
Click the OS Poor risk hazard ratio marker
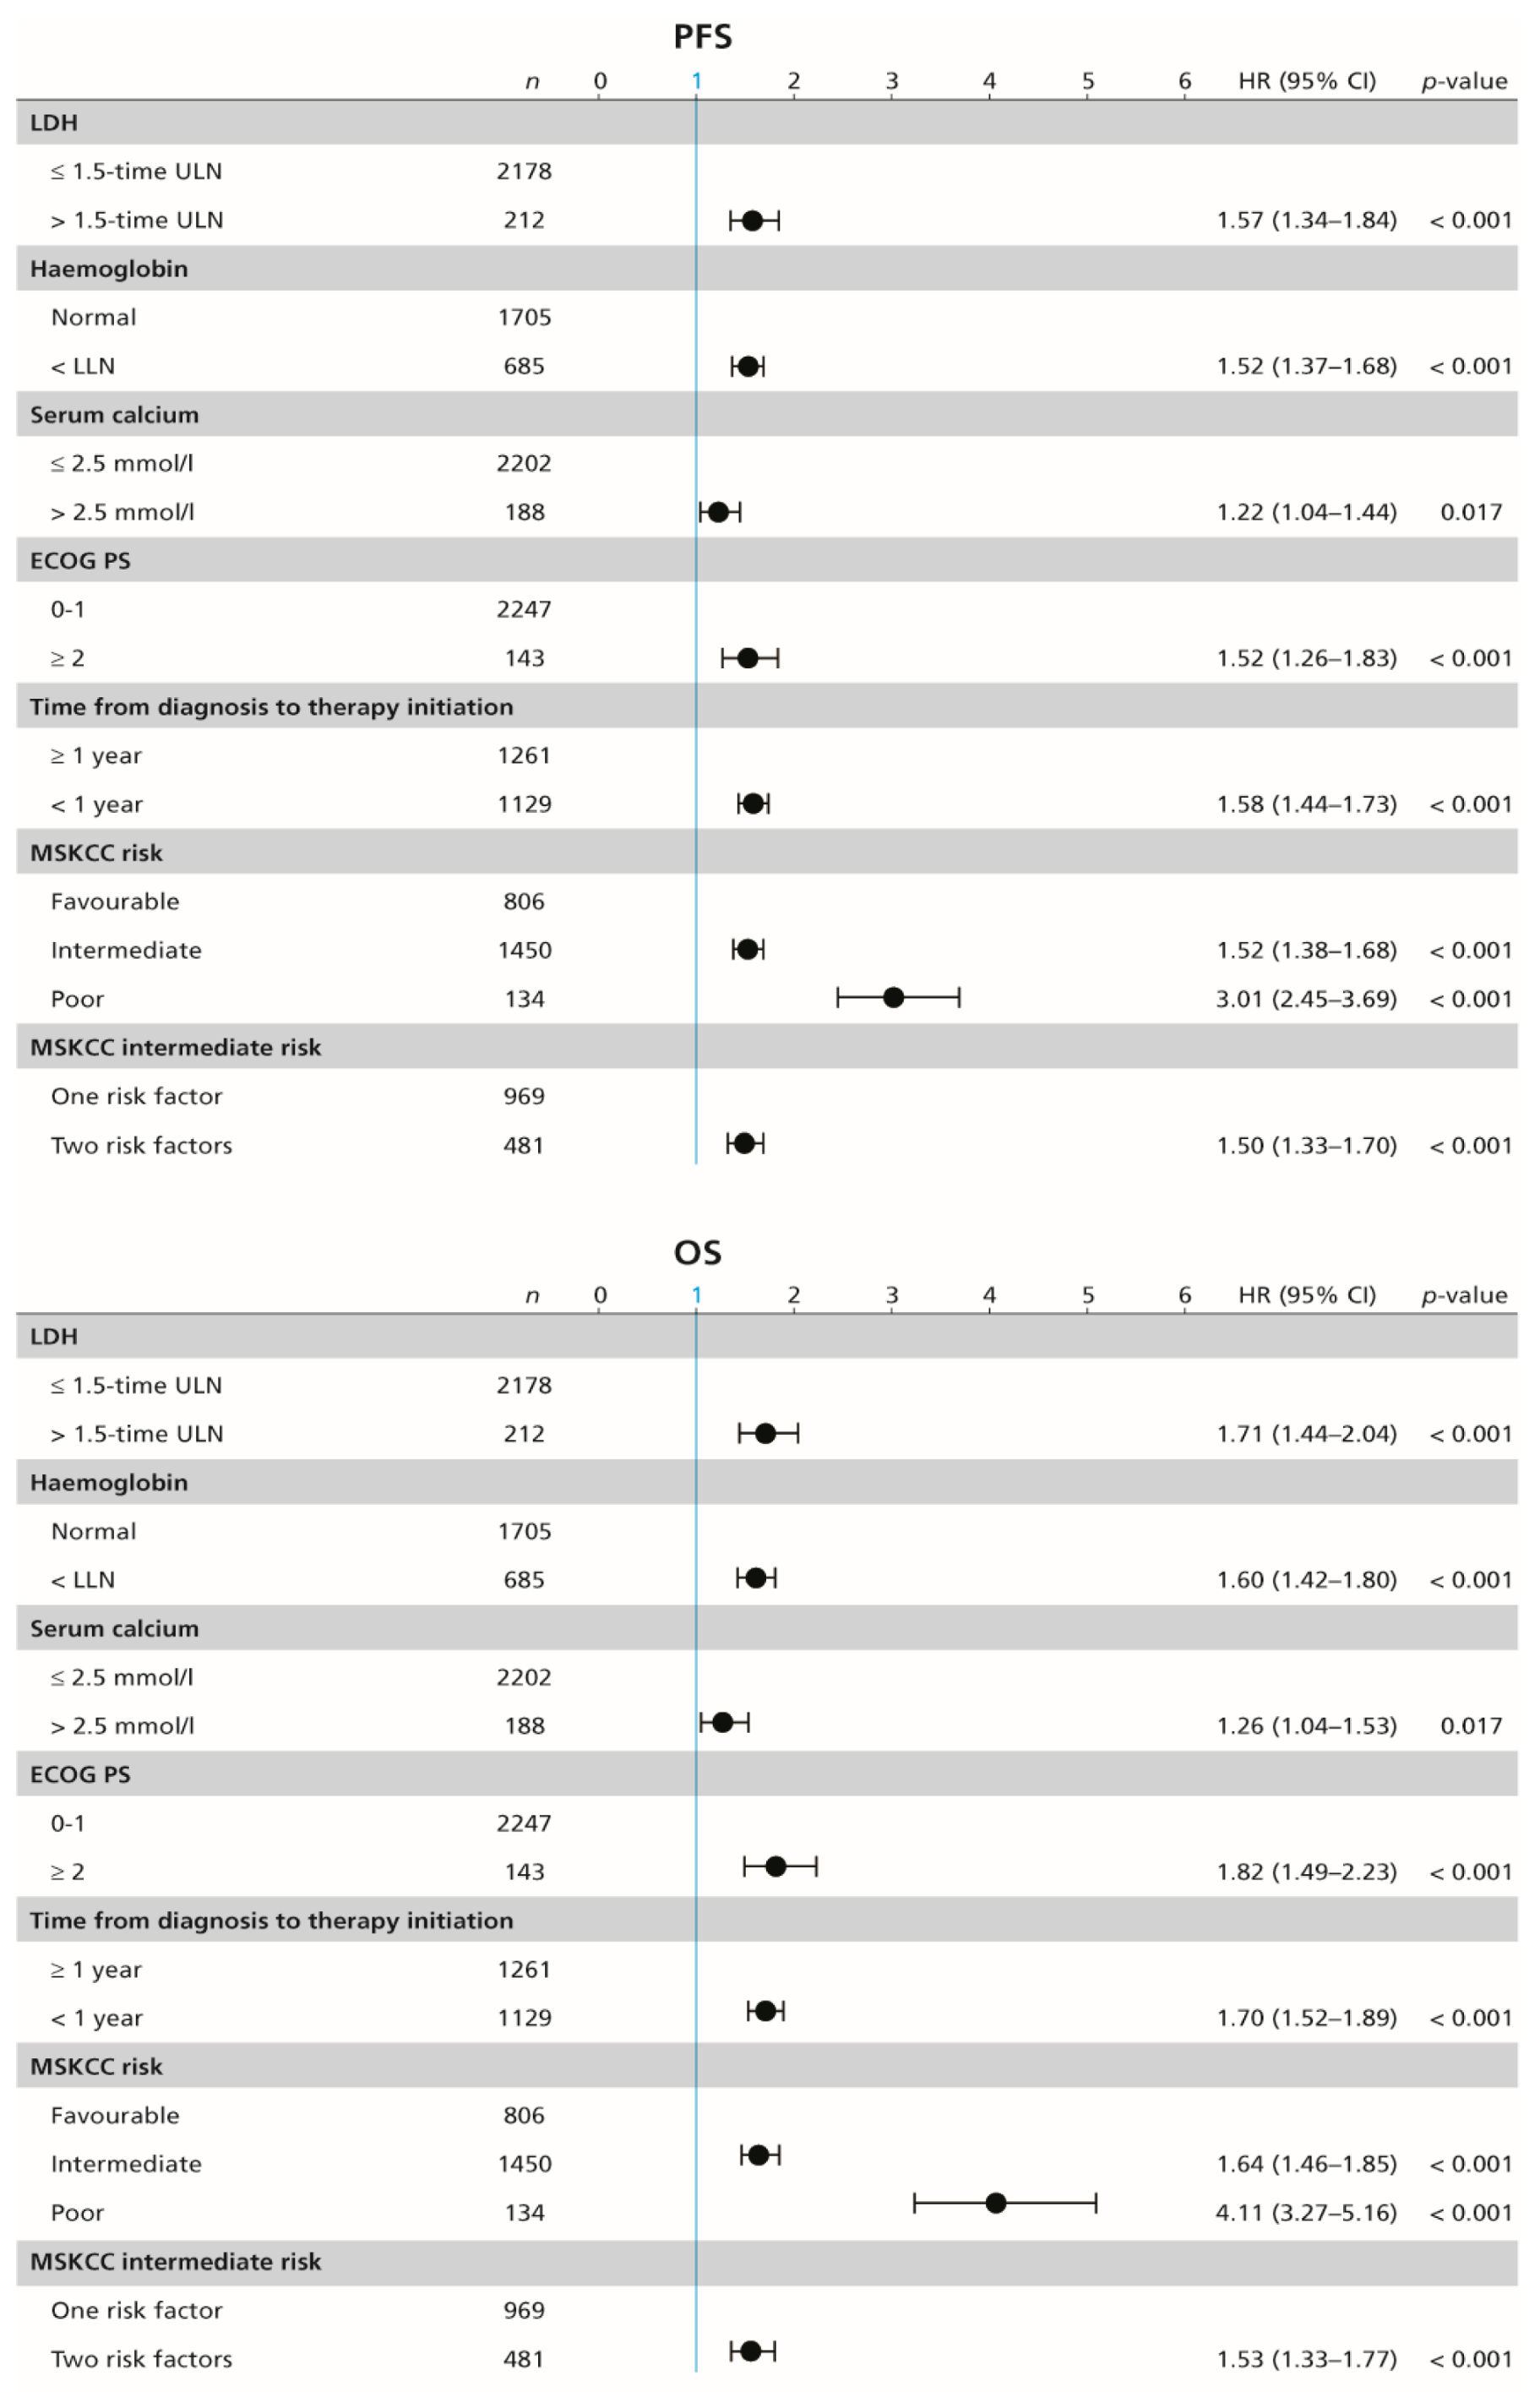click(x=995, y=2202)
